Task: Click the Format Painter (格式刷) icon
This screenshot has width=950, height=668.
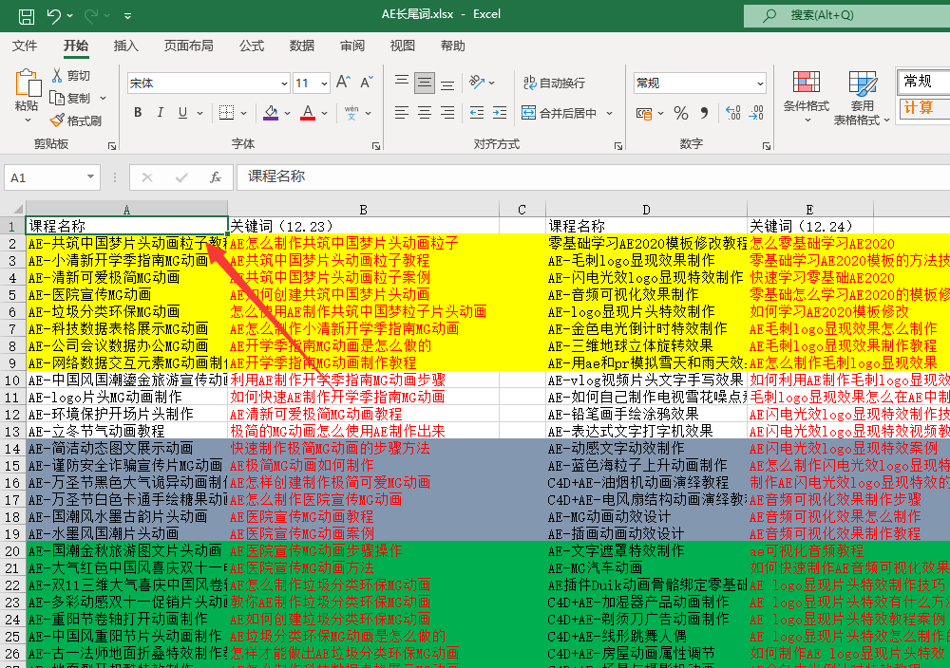Action: [57, 121]
